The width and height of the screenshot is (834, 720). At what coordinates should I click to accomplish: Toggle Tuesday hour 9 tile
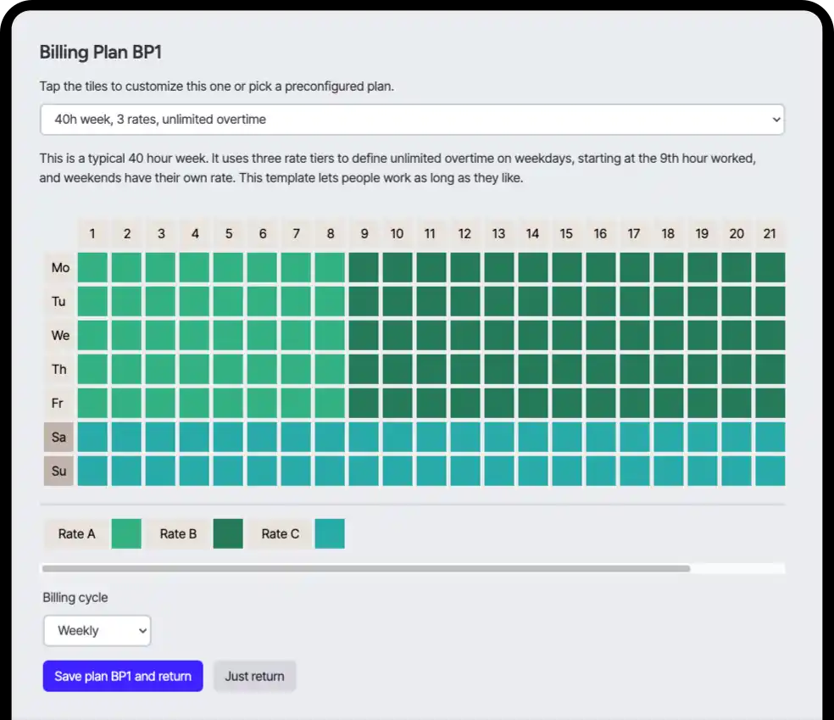[364, 302]
